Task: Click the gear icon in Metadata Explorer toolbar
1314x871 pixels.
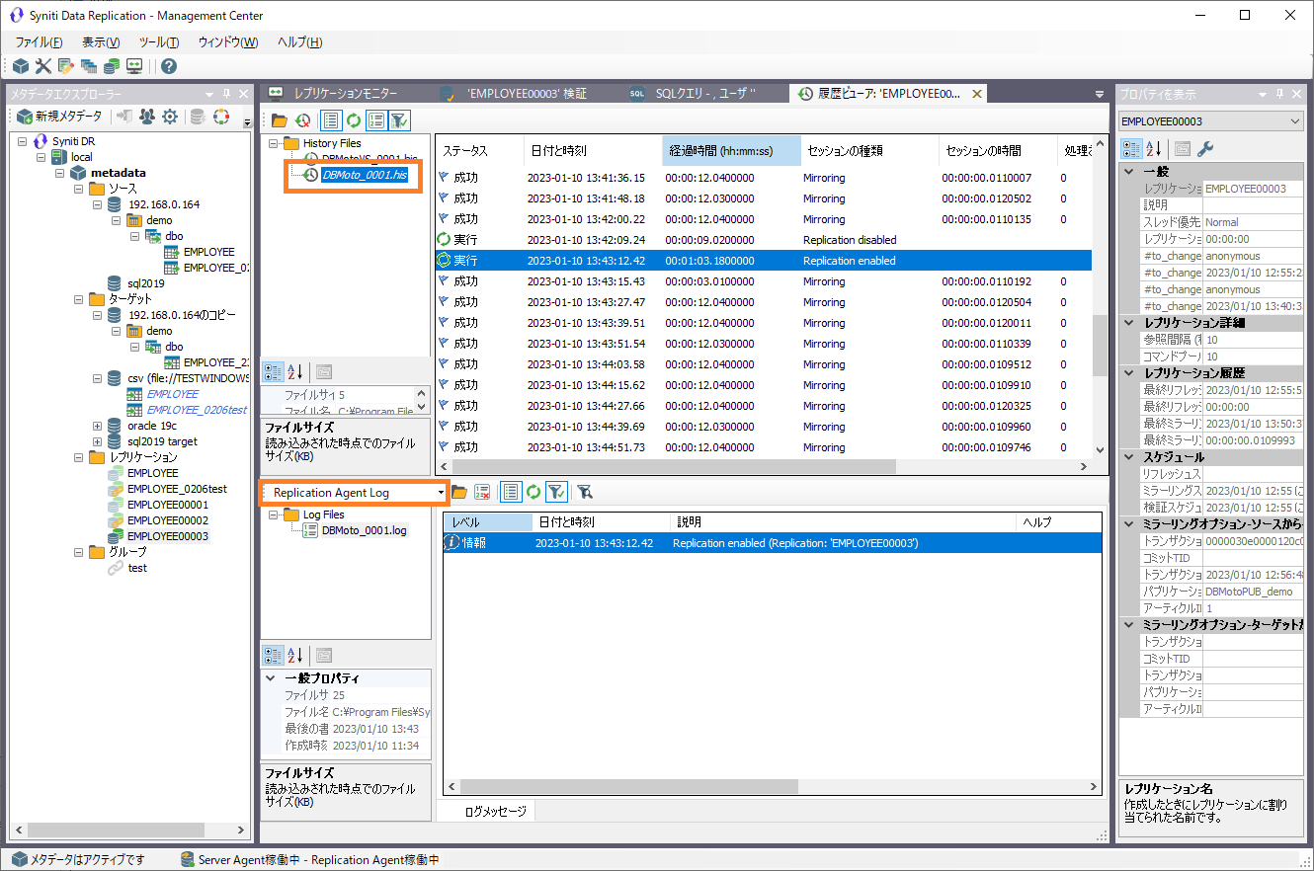Action: coord(170,117)
